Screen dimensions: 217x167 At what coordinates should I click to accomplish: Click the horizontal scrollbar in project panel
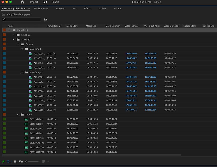tap(92, 155)
